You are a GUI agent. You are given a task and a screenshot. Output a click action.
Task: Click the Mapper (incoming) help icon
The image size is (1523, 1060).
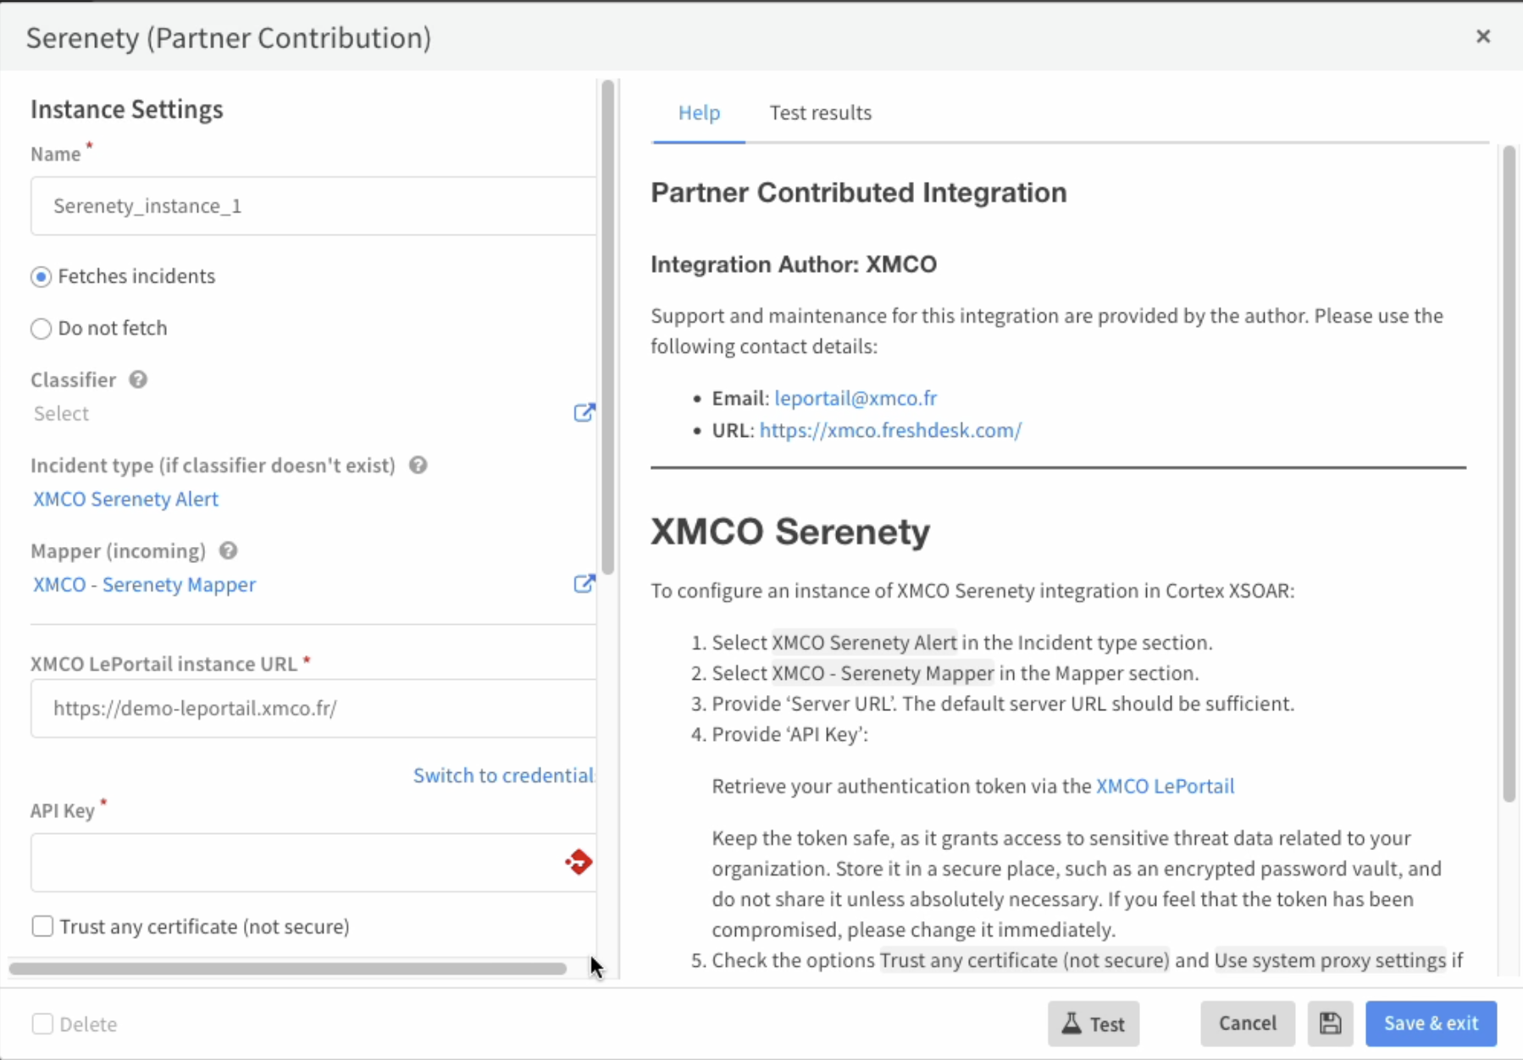point(228,550)
